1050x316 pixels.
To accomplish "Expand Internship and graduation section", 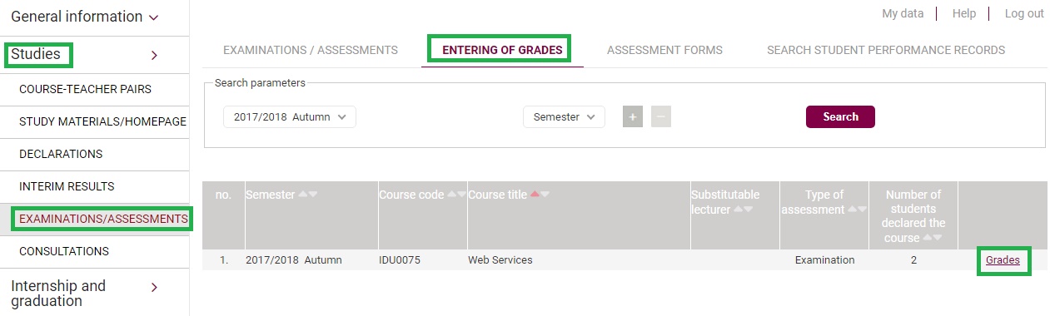I will point(83,293).
